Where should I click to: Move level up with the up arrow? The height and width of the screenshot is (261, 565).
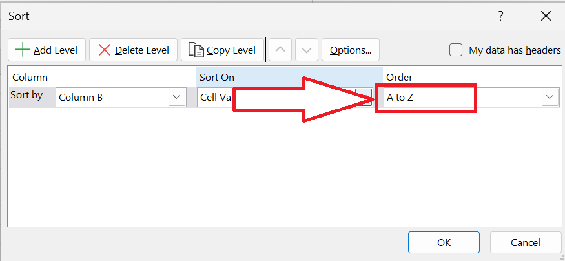pyautogui.click(x=280, y=50)
